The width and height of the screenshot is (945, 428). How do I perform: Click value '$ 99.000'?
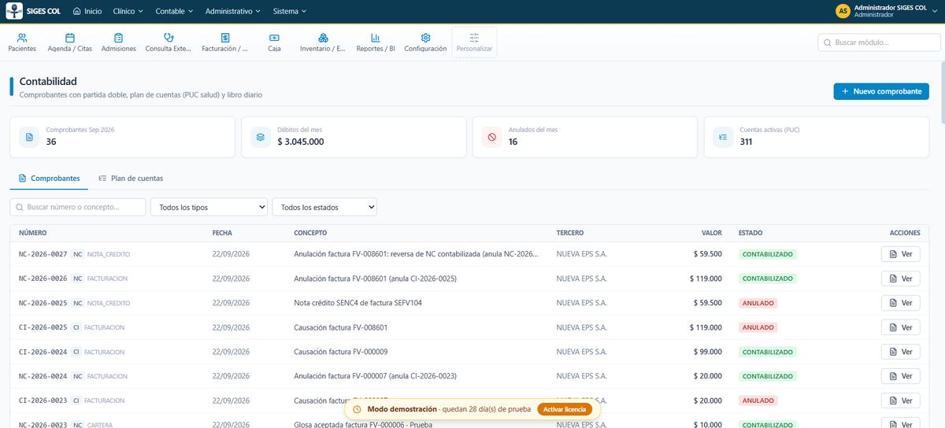(708, 352)
